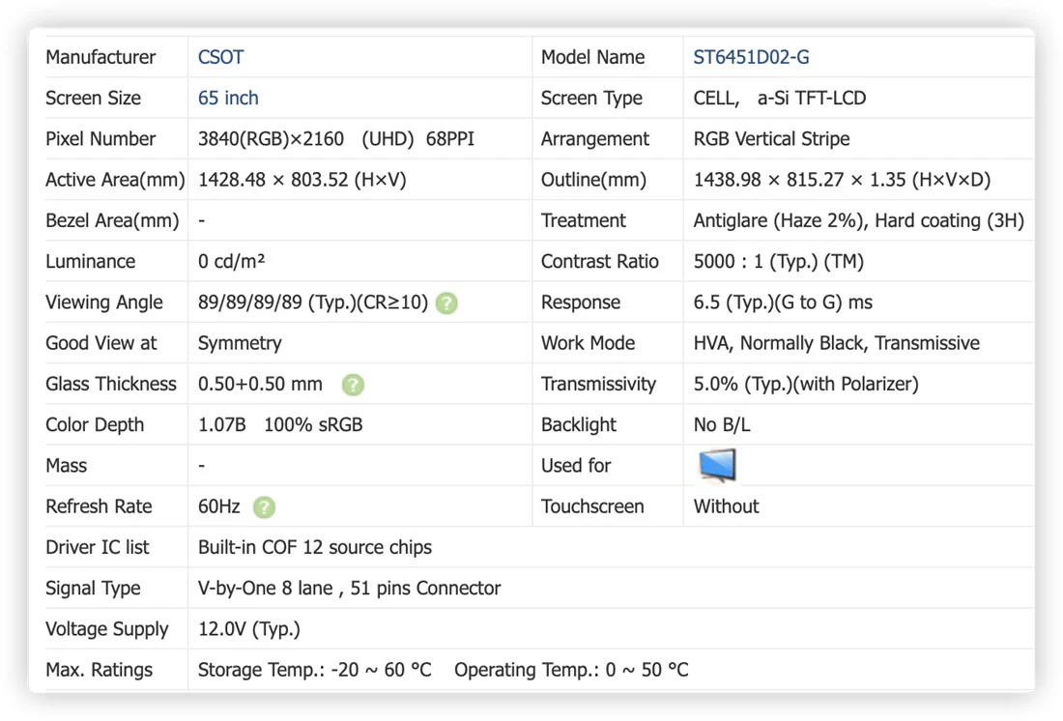Image resolution: width=1063 pixels, height=721 pixels.
Task: Select the TV monitor icon in Used for
Action: (717, 465)
